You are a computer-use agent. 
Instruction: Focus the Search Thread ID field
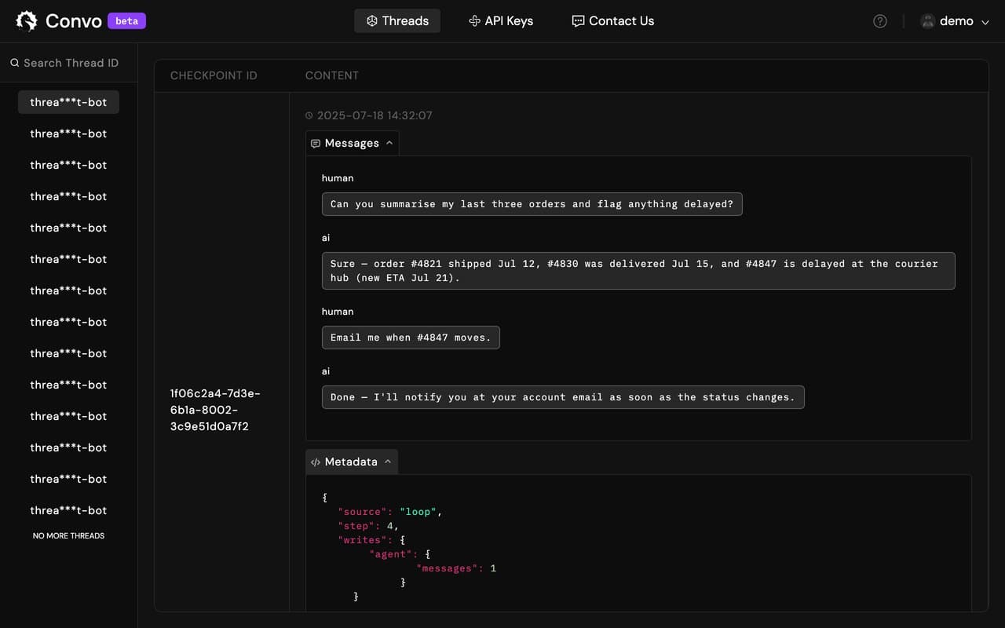69,63
